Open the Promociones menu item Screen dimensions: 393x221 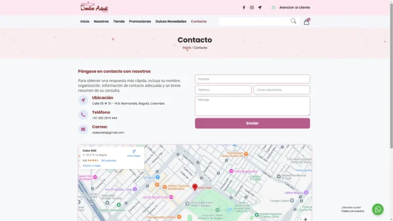(140, 21)
